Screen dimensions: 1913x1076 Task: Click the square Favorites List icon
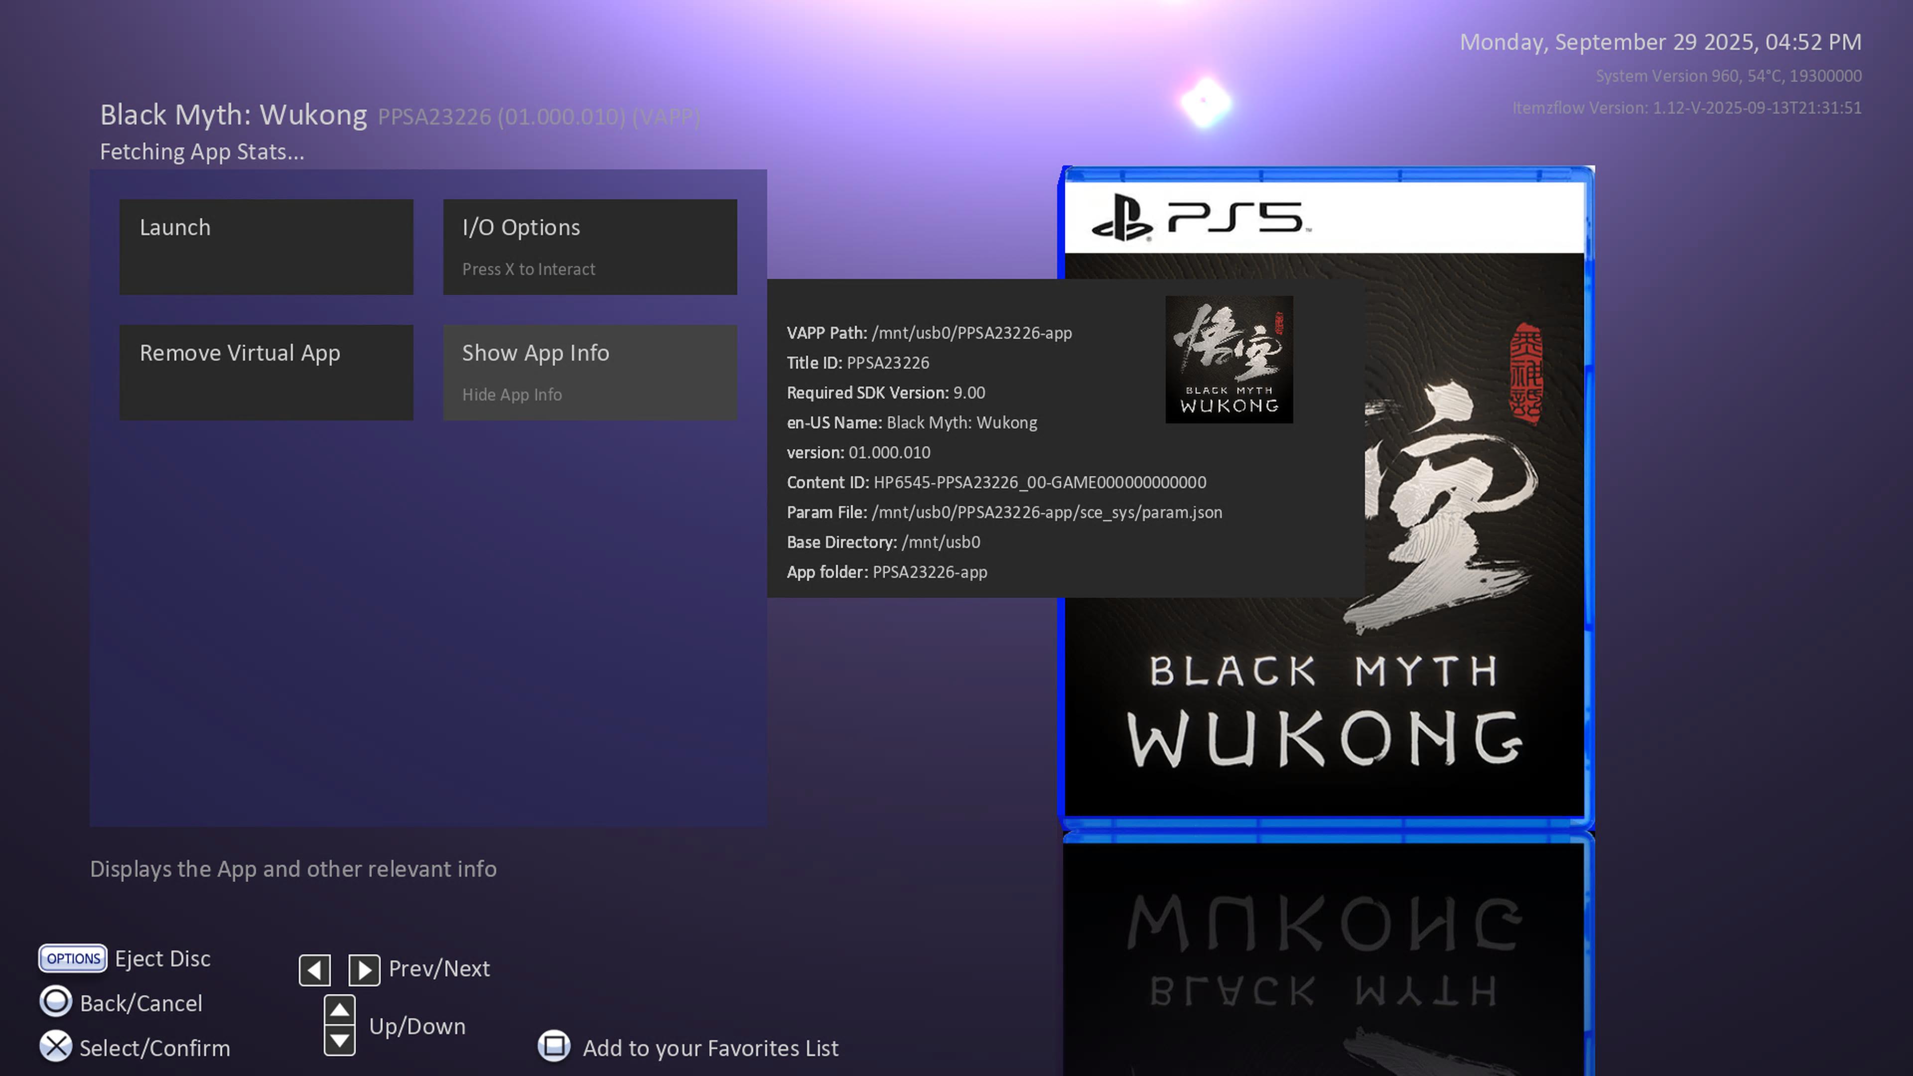pos(554,1046)
